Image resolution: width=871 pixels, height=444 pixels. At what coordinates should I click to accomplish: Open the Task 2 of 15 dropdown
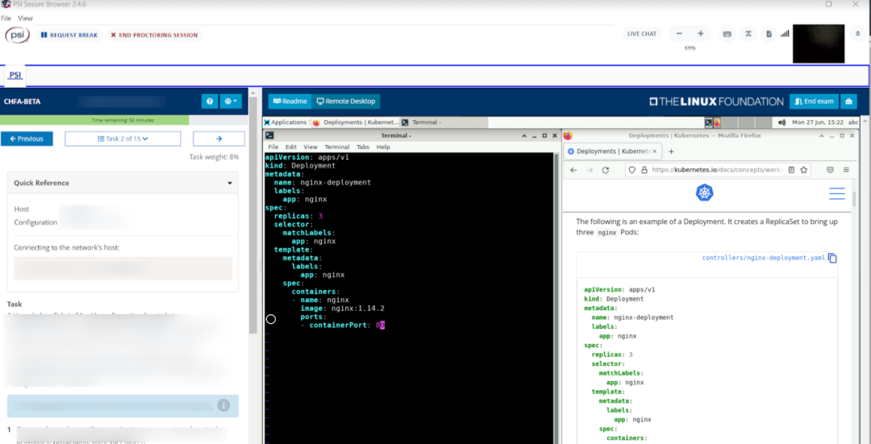tap(123, 139)
